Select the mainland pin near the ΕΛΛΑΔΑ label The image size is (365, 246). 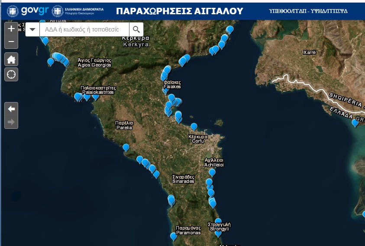[x=355, y=123]
